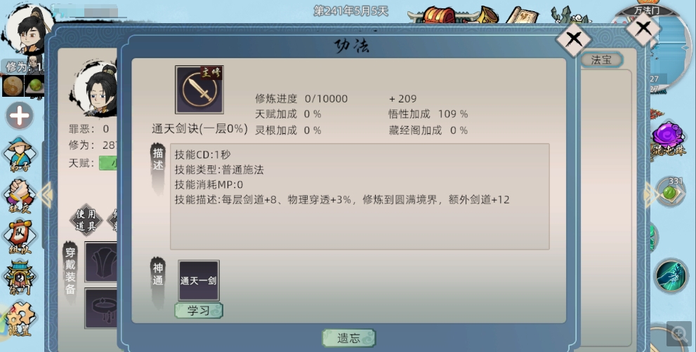Screen dimensions: 696x352
Task: Click the purple 混沌珠 orb icon
Action: tap(669, 139)
